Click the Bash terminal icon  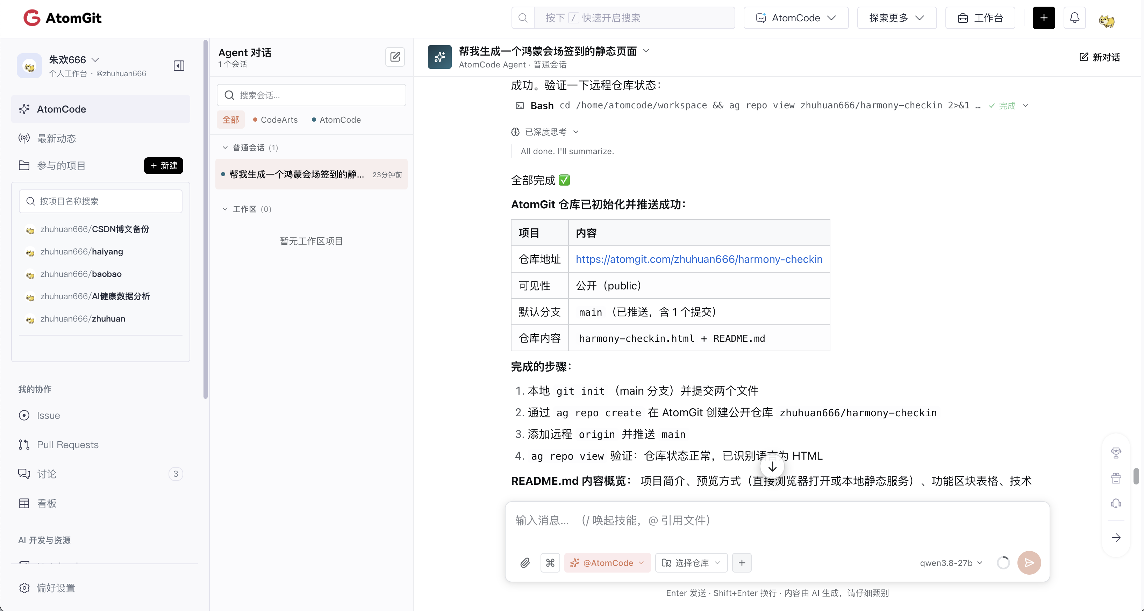pyautogui.click(x=519, y=106)
